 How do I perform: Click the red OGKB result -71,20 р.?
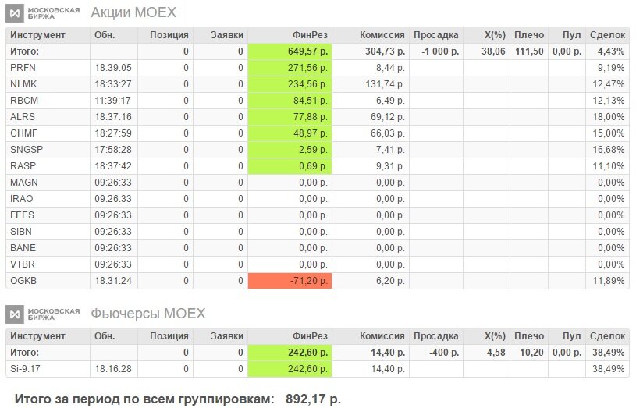[x=309, y=281]
